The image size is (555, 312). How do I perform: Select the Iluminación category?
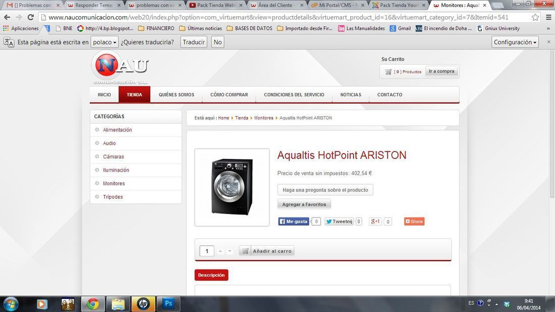tap(116, 170)
